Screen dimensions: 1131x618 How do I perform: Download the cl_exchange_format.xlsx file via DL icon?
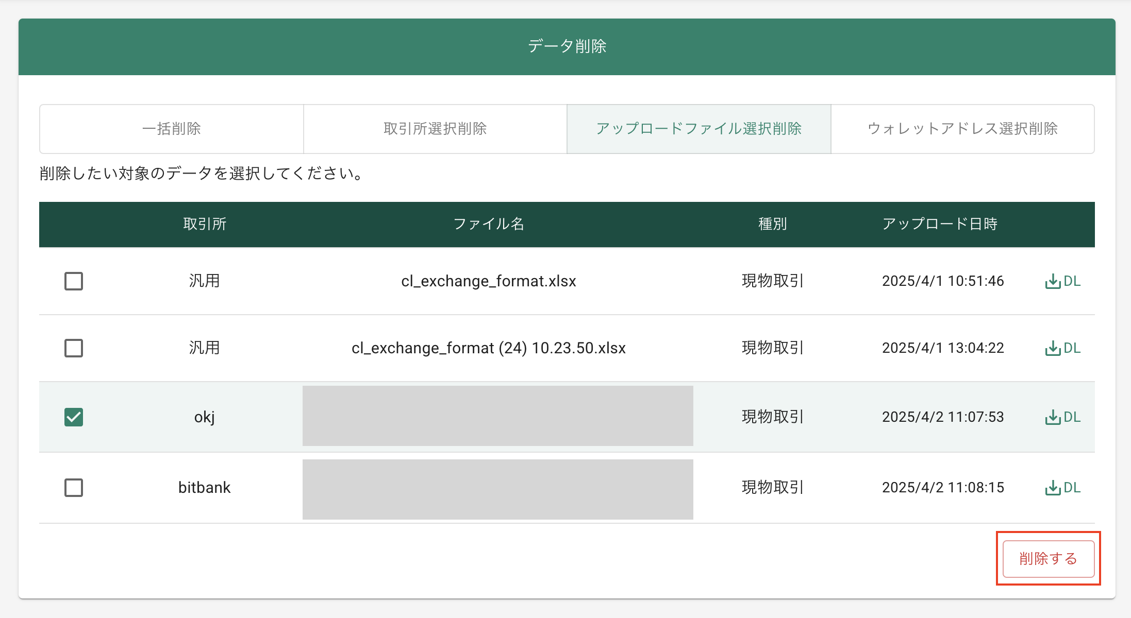tap(1062, 281)
